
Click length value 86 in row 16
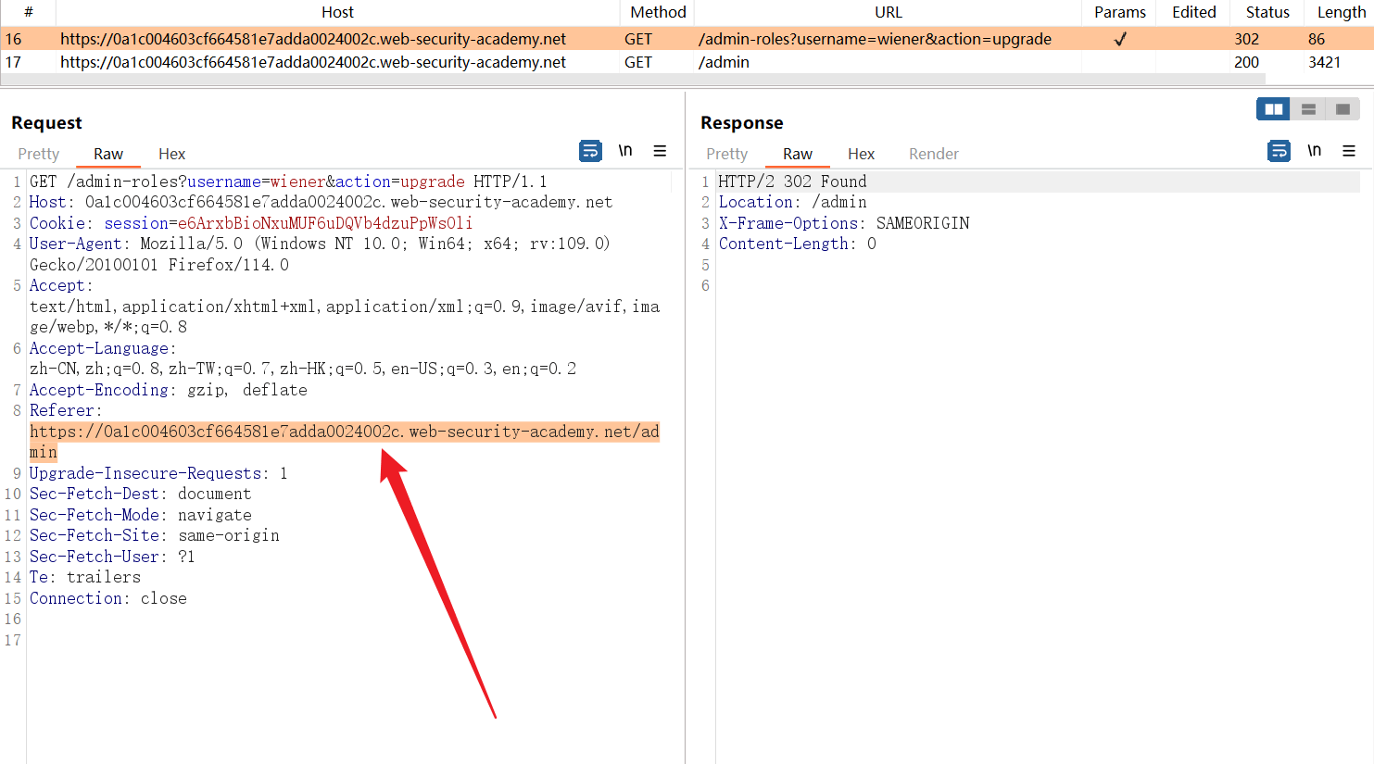[1317, 39]
